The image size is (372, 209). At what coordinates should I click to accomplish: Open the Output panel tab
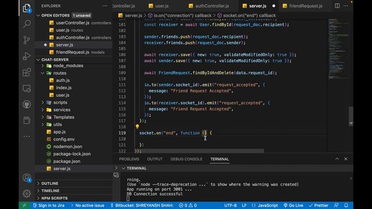(155, 159)
